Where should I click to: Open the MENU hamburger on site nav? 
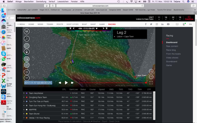coord(21,24)
